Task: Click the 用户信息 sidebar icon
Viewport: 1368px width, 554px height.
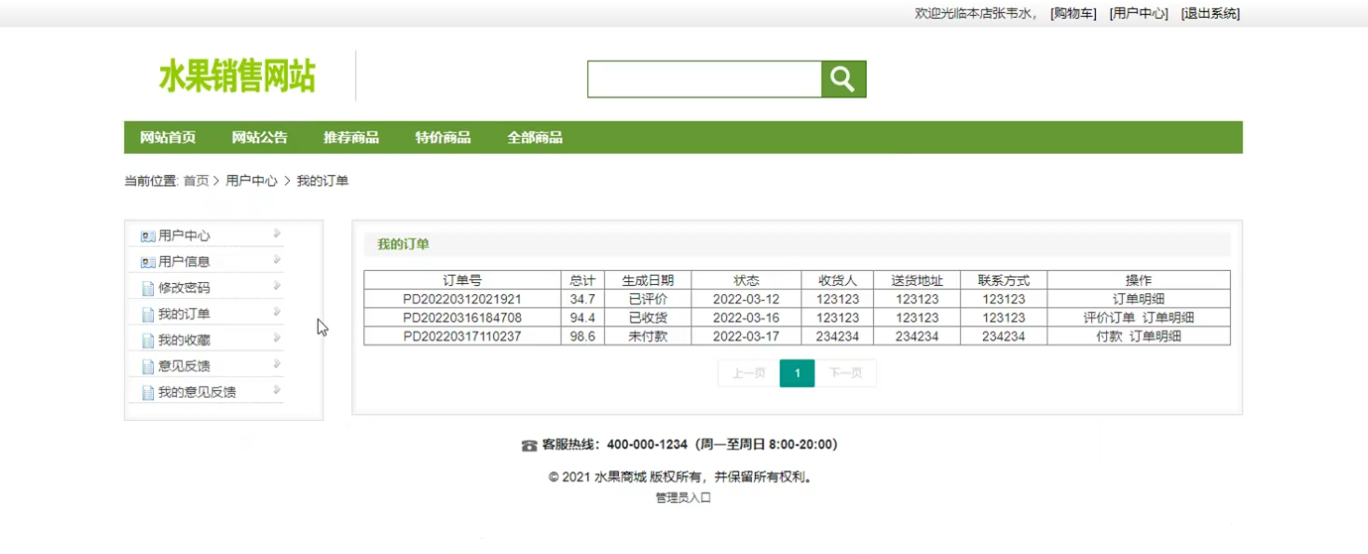Action: pos(147,263)
